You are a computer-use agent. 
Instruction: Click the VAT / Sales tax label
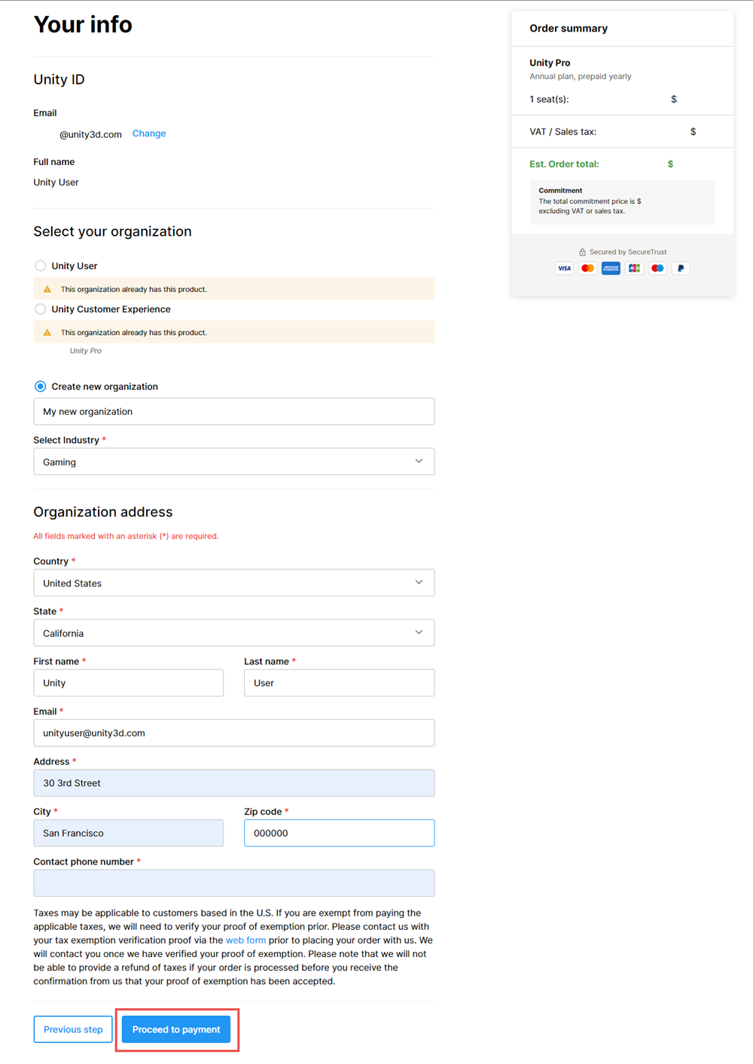(562, 132)
